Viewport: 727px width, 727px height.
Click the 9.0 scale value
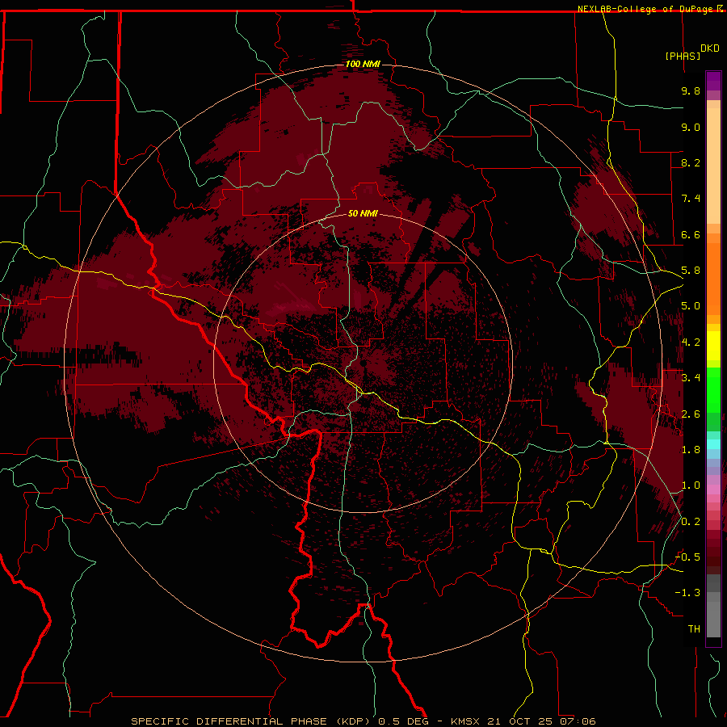pos(691,127)
